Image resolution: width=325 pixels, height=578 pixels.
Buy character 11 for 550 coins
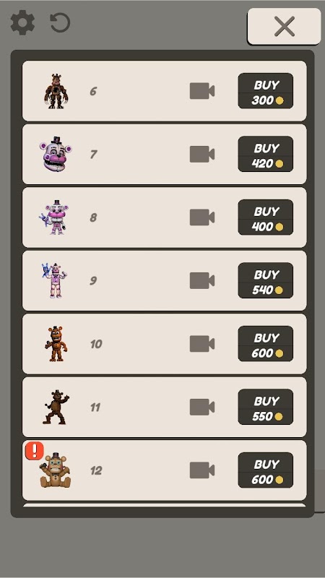(x=266, y=407)
